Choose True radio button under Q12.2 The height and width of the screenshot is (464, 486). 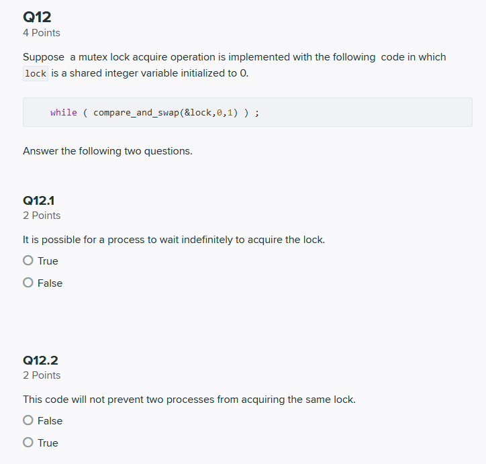click(28, 443)
